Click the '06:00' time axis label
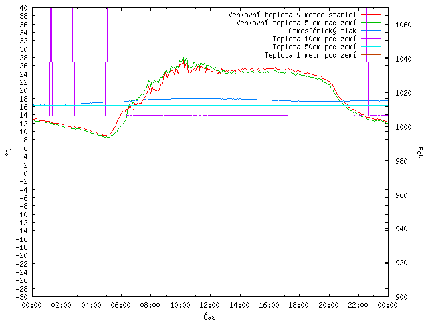Screen dimensions: 428x321 120,305
